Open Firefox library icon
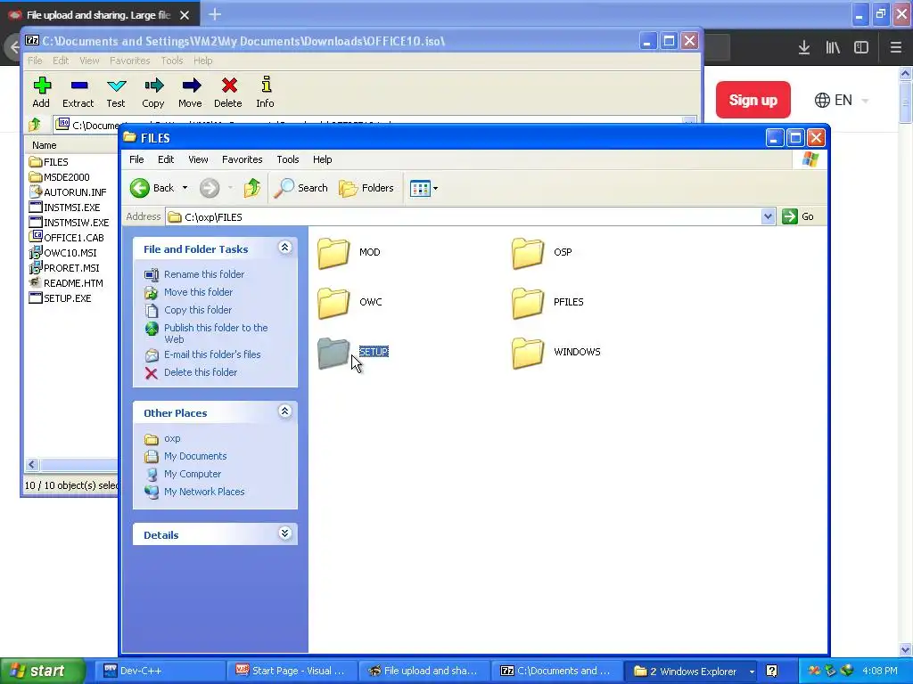Image resolution: width=913 pixels, height=684 pixels. pyautogui.click(x=833, y=48)
